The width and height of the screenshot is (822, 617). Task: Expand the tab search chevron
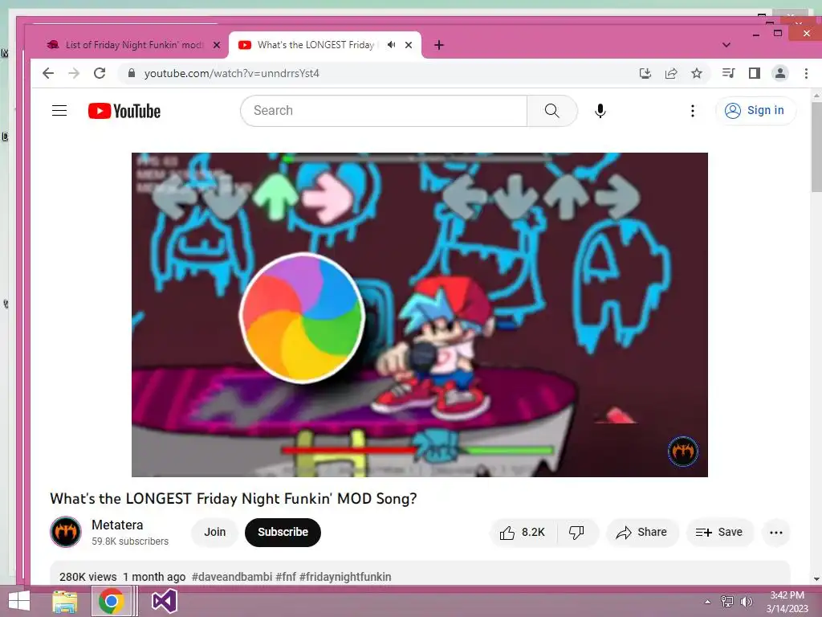[x=726, y=45]
